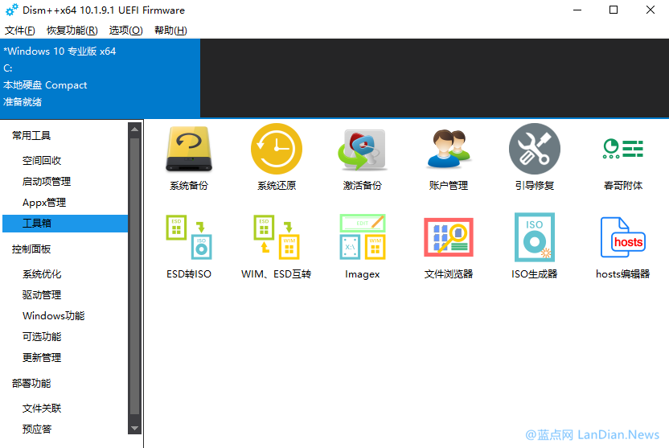Open the 文件(F) menu

pos(19,31)
